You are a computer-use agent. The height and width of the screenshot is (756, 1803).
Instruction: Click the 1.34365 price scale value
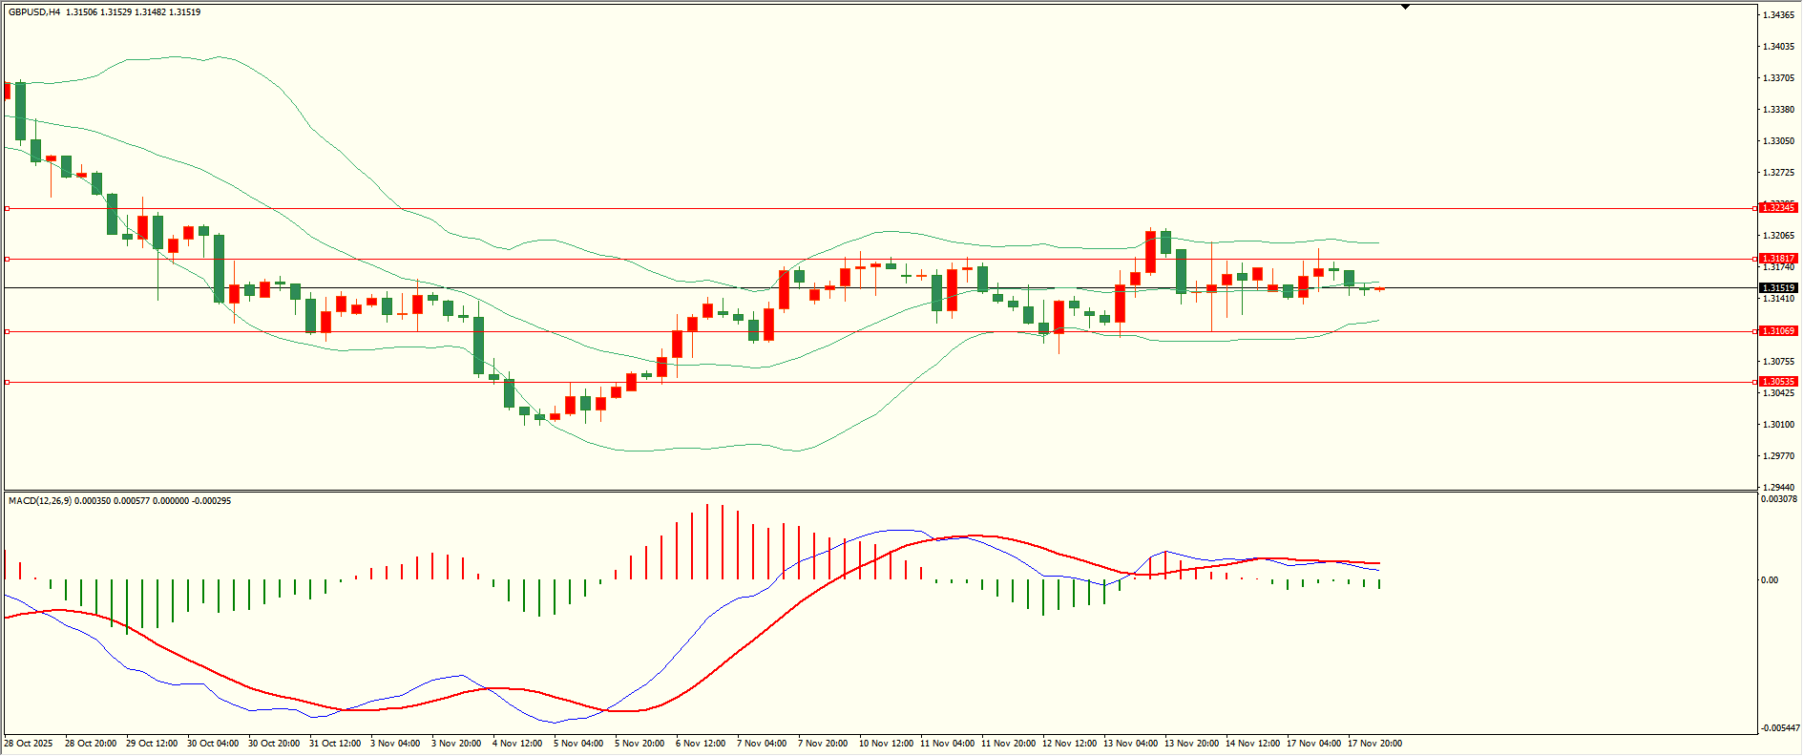pos(1777,15)
